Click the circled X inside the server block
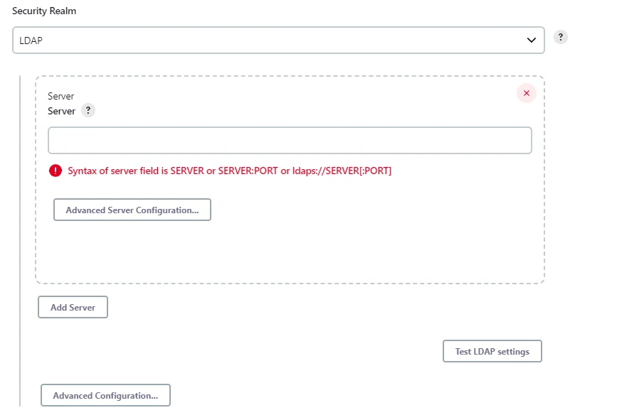Viewport: 617px width, 420px height. pyautogui.click(x=526, y=93)
